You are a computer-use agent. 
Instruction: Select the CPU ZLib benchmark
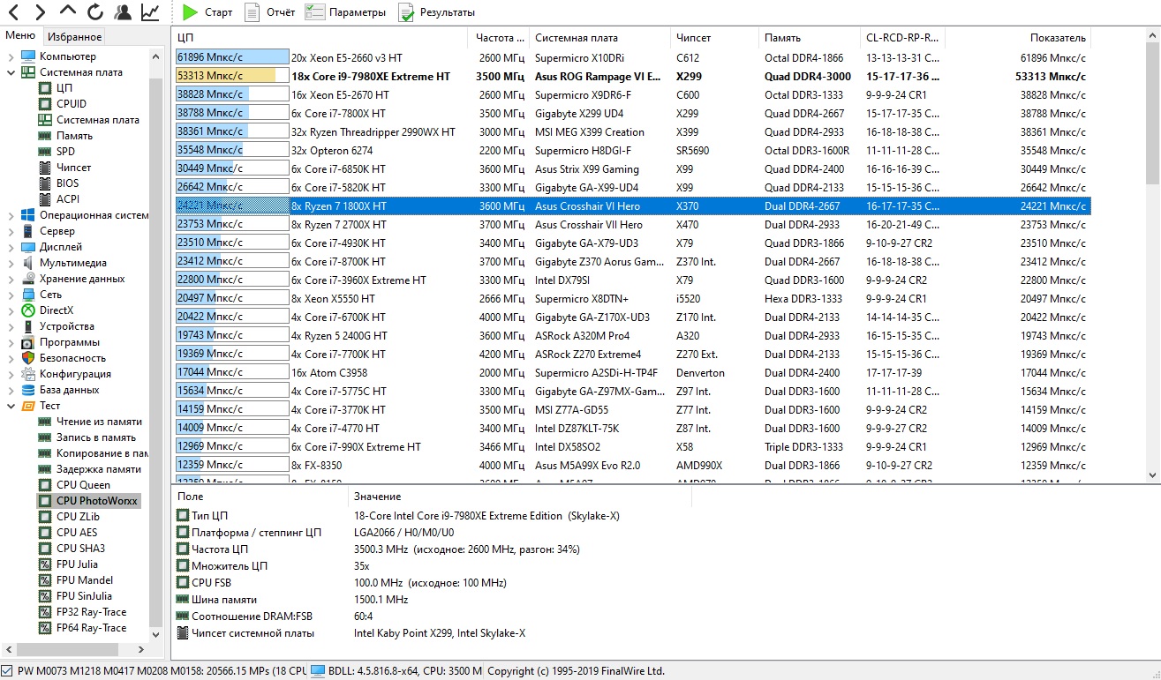click(x=79, y=517)
